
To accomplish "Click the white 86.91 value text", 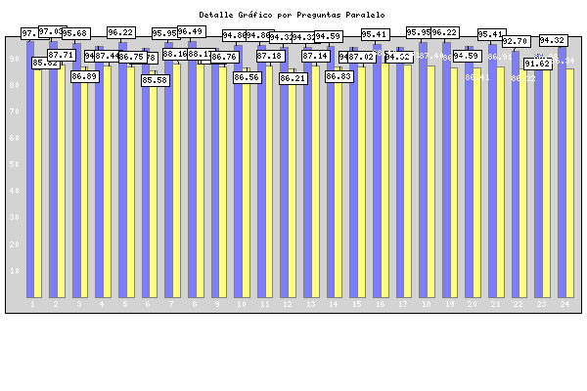I will (x=500, y=57).
